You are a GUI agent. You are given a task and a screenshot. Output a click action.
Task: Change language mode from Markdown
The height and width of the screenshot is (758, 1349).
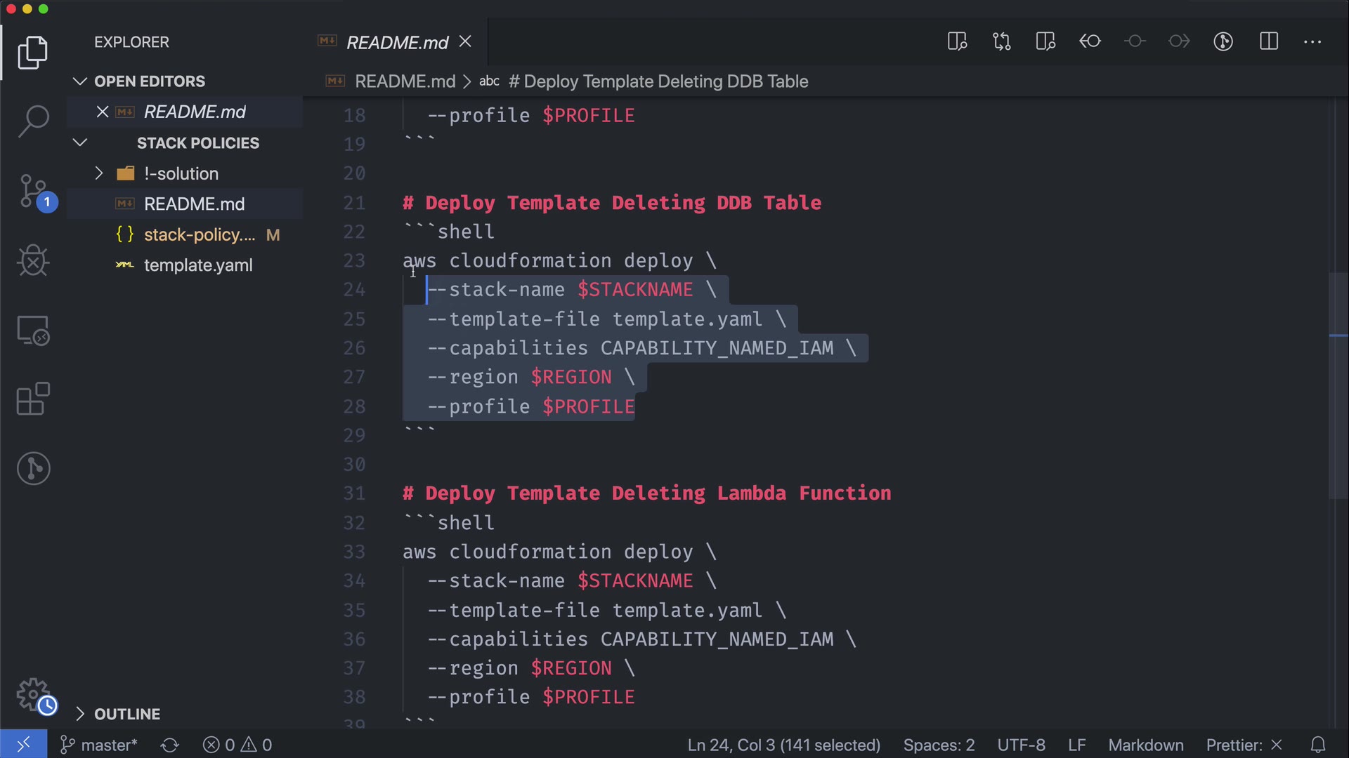pyautogui.click(x=1145, y=745)
